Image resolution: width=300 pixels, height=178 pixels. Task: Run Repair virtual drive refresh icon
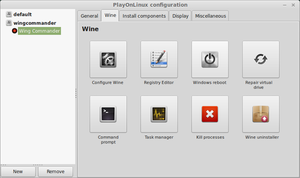click(x=261, y=59)
